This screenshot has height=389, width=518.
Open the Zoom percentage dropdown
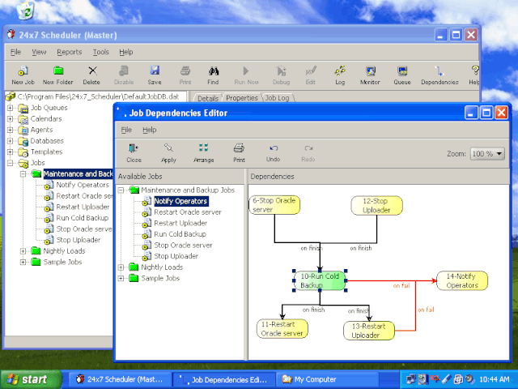487,154
